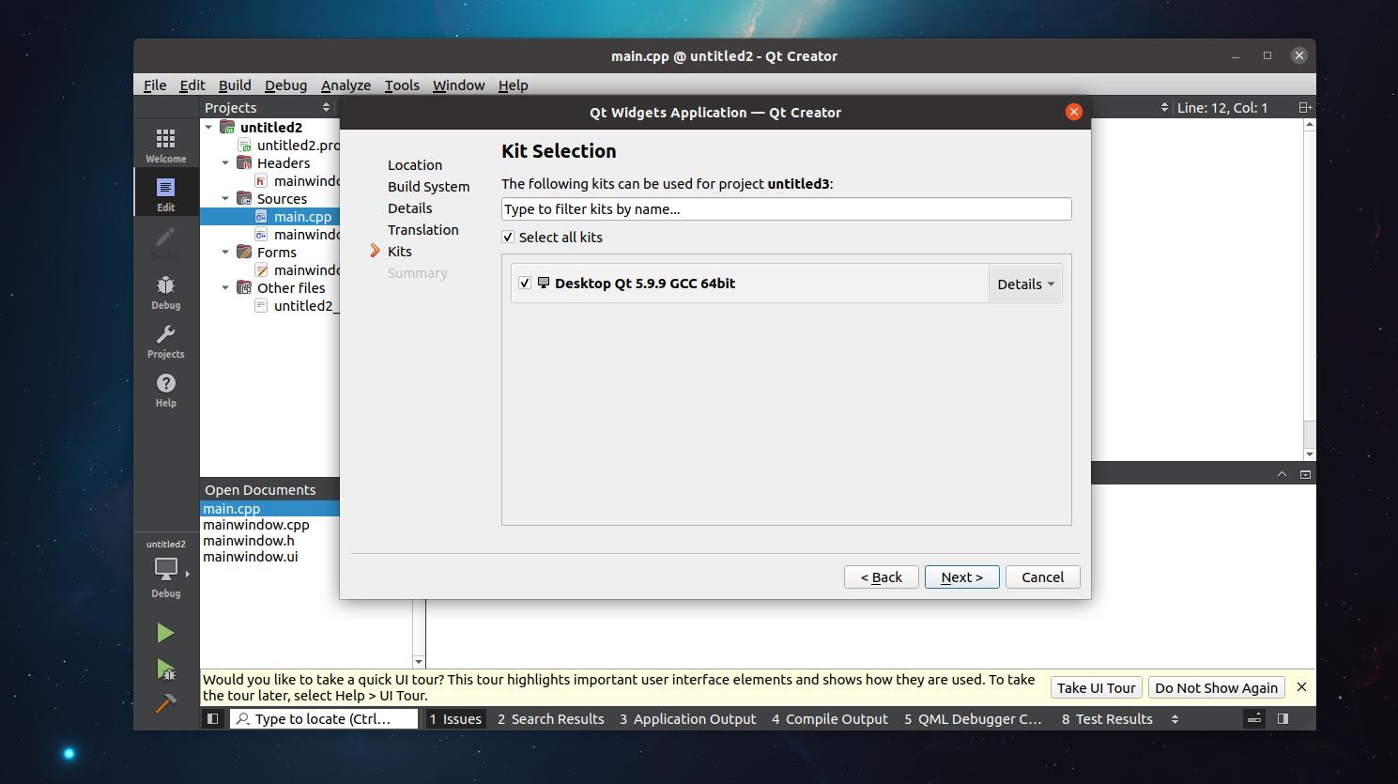Build project with hammer icon
The image size is (1398, 784).
click(165, 703)
